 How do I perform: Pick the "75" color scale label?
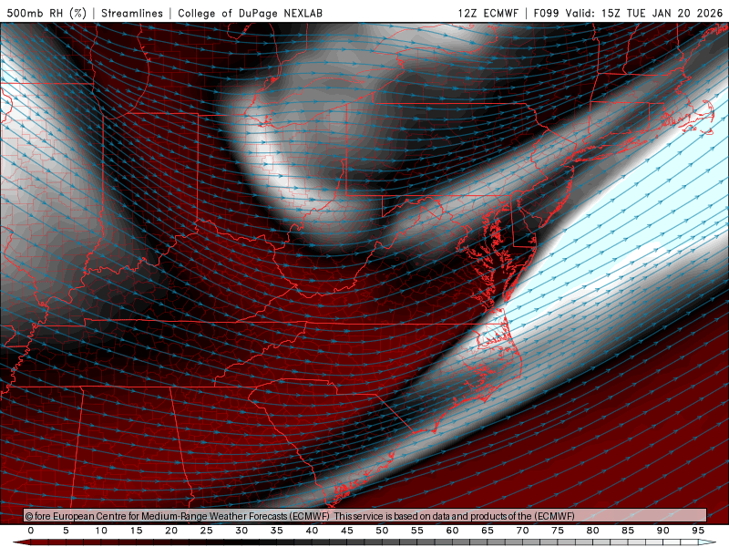pyautogui.click(x=558, y=531)
